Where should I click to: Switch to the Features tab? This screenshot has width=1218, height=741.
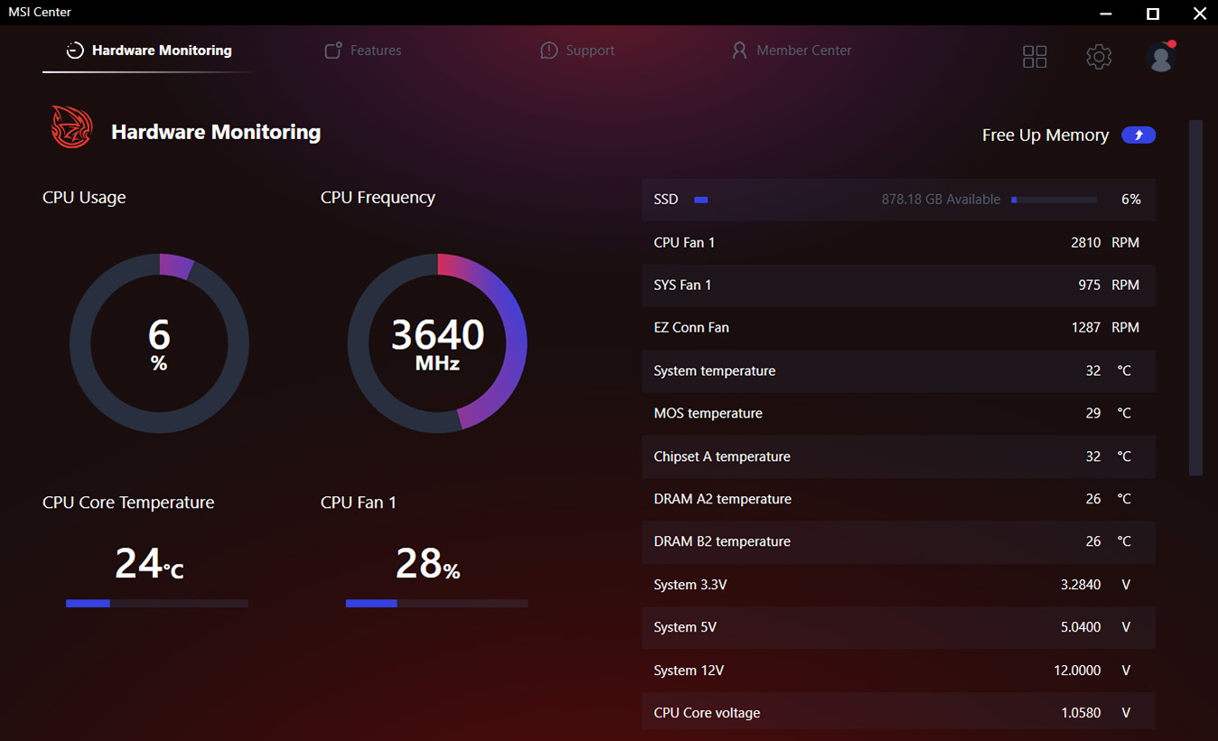pos(362,51)
